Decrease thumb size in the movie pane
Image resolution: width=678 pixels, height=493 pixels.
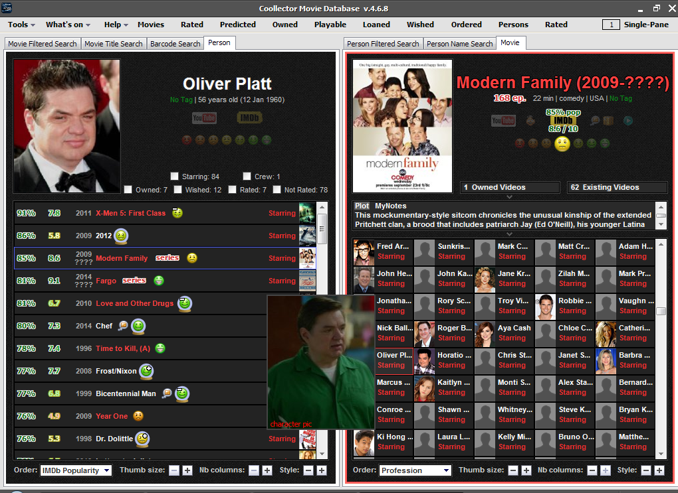pos(513,470)
